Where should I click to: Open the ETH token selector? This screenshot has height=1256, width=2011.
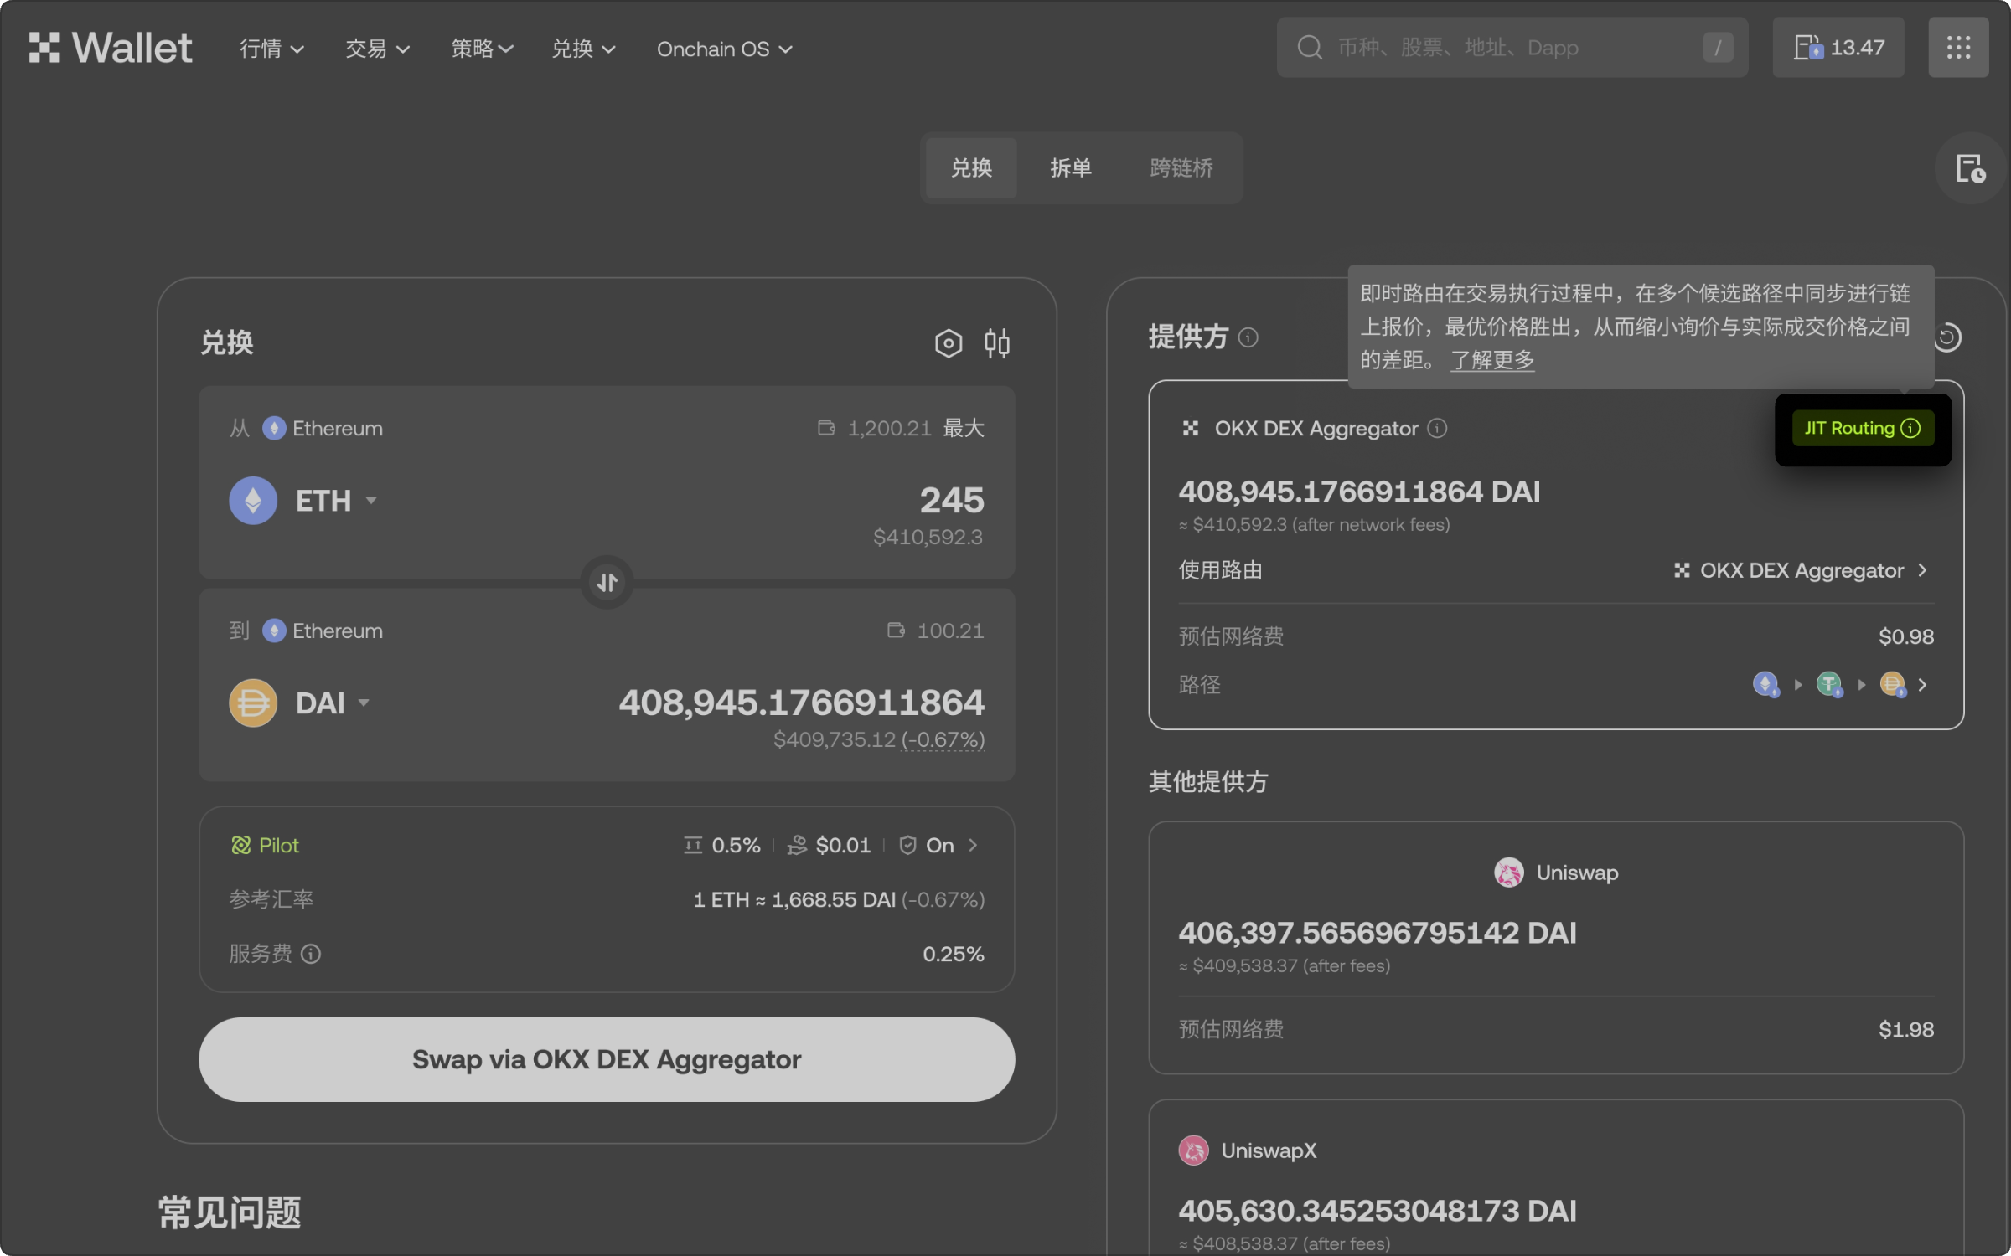point(335,501)
